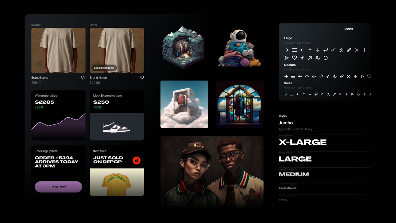This screenshot has width=396, height=223.
Task: Click the Track Order button
Action: (x=58, y=187)
